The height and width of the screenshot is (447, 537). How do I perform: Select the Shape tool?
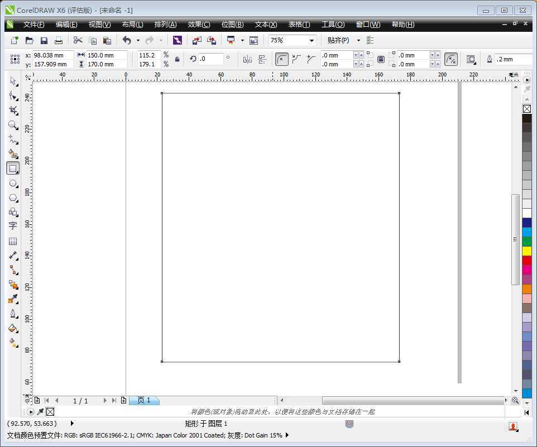pyautogui.click(x=13, y=95)
